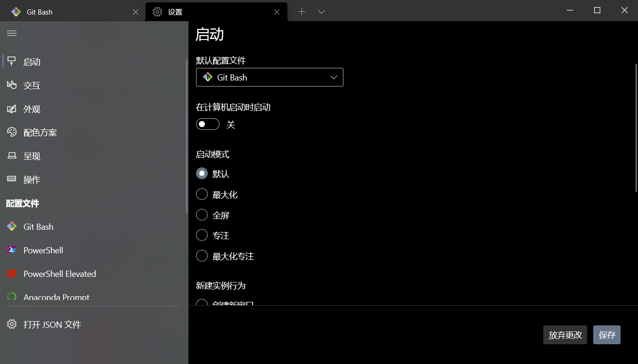Click the PowerShell profile icon in sidebar

click(12, 250)
